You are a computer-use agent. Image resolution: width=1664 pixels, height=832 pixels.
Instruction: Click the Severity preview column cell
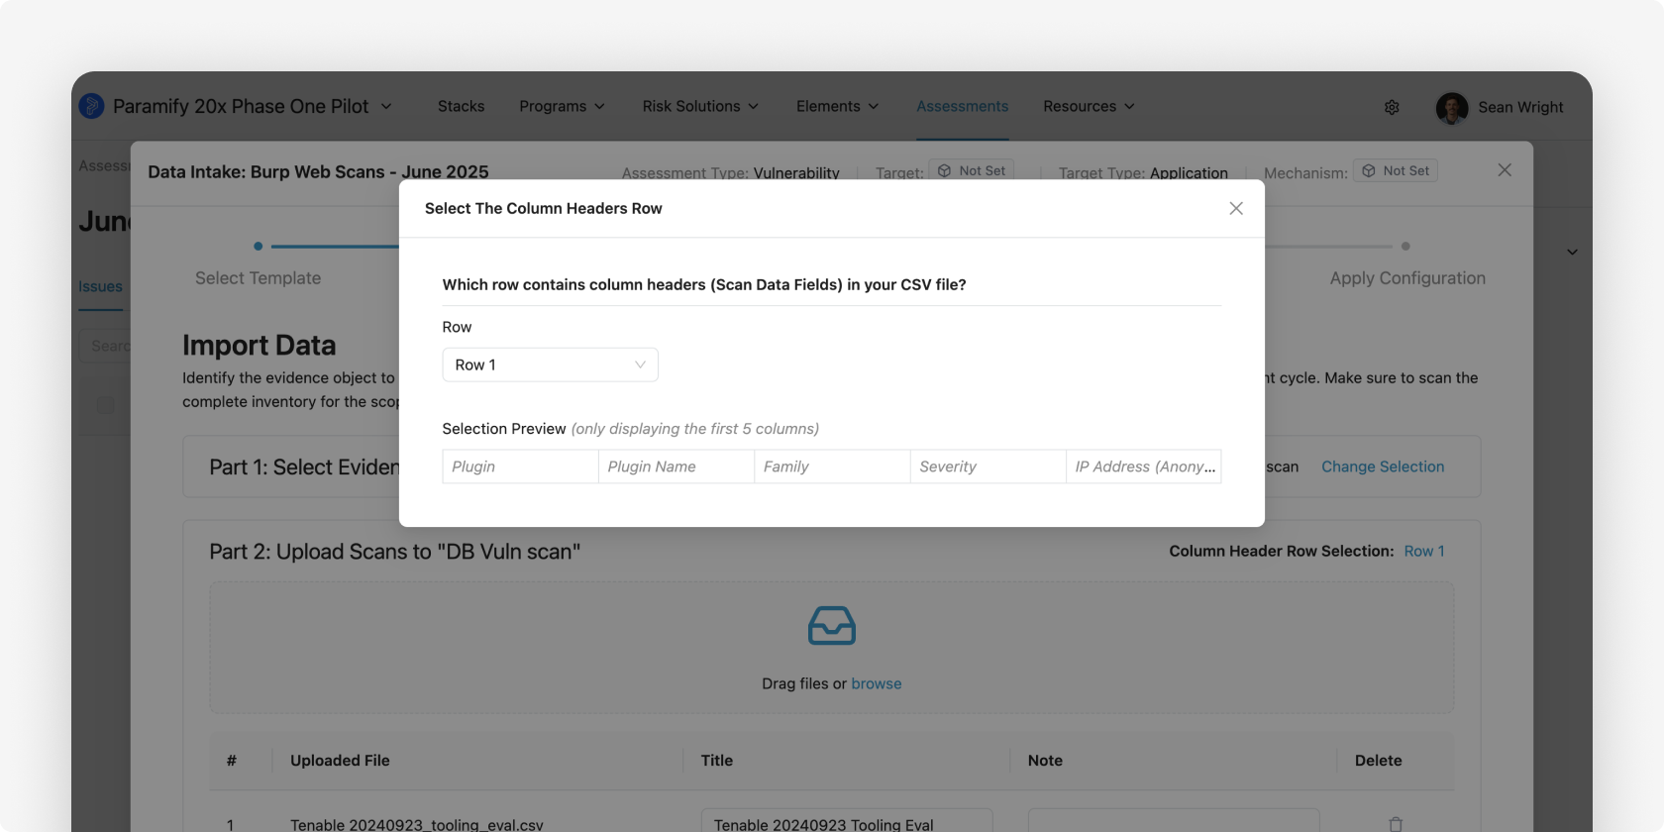(988, 467)
